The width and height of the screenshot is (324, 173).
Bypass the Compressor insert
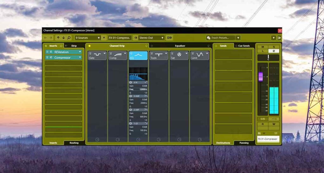pyautogui.click(x=47, y=58)
